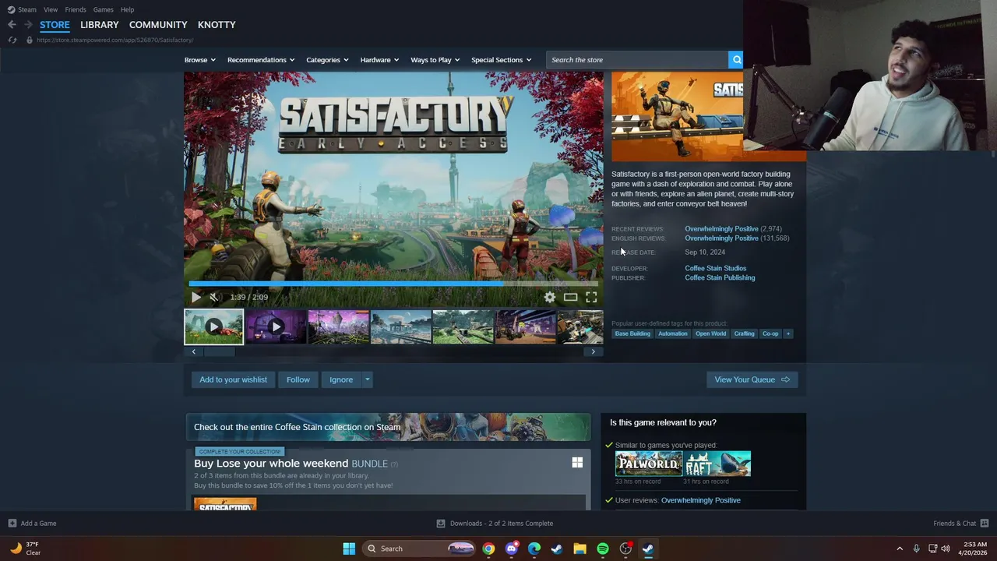997x561 pixels.
Task: Enter fullscreen for the trailer
Action: click(x=591, y=297)
